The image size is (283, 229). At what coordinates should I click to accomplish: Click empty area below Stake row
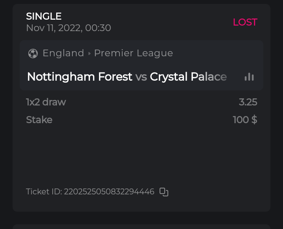141,153
